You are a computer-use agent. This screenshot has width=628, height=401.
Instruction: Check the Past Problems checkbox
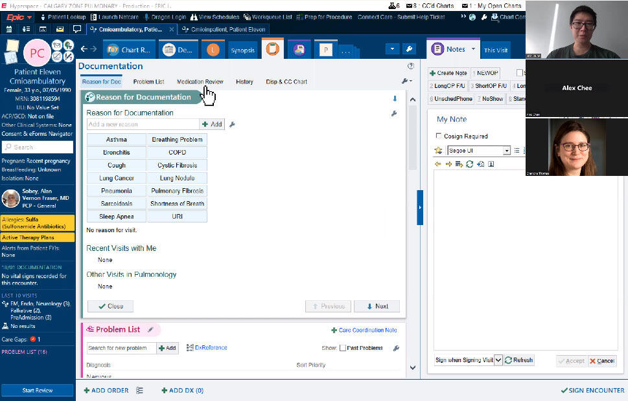point(343,348)
